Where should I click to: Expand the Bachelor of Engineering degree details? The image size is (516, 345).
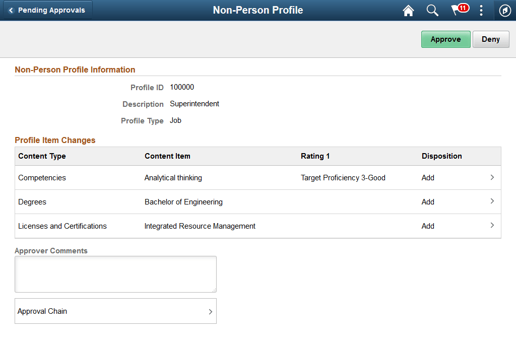492,201
